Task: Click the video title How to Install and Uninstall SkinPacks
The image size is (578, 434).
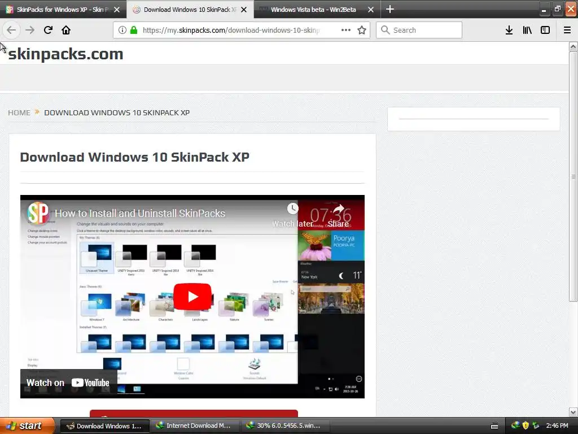Action: (140, 213)
